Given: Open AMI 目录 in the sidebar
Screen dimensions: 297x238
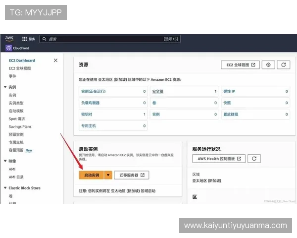Looking at the screenshot, I should pos(16,177).
